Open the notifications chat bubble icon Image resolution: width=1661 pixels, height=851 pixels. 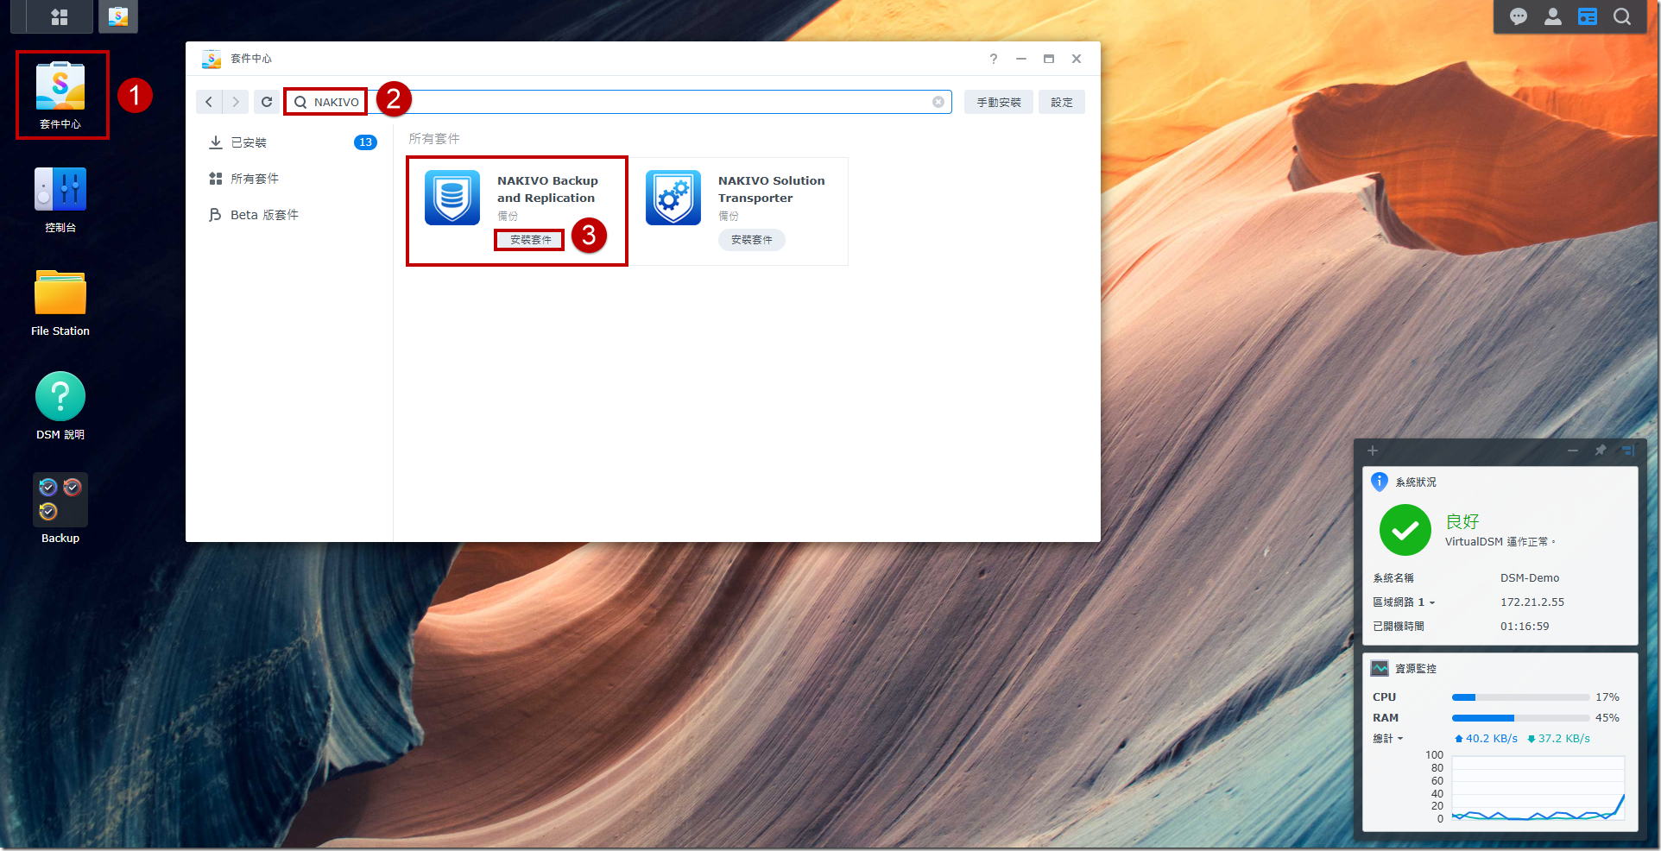click(1519, 16)
